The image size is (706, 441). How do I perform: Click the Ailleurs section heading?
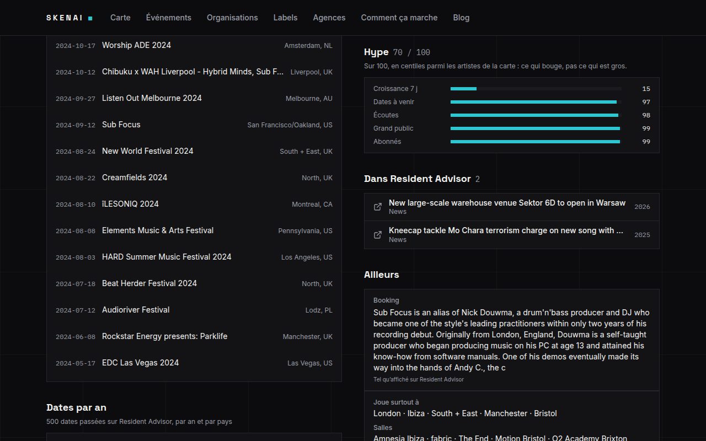click(x=381, y=275)
